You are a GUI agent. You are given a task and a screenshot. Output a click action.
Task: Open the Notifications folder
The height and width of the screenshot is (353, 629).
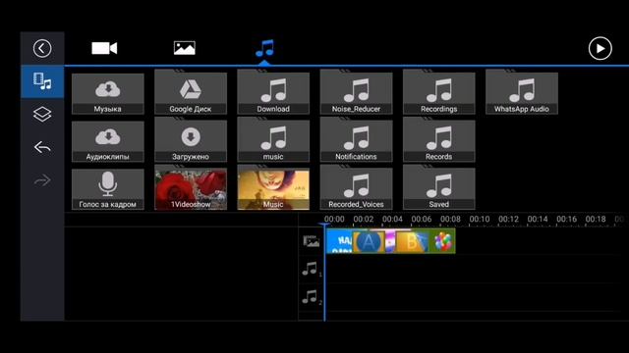click(356, 141)
